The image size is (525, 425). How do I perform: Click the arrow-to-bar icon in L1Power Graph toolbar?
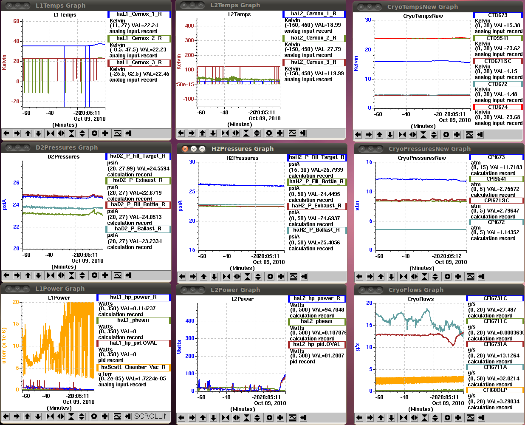pyautogui.click(x=128, y=416)
